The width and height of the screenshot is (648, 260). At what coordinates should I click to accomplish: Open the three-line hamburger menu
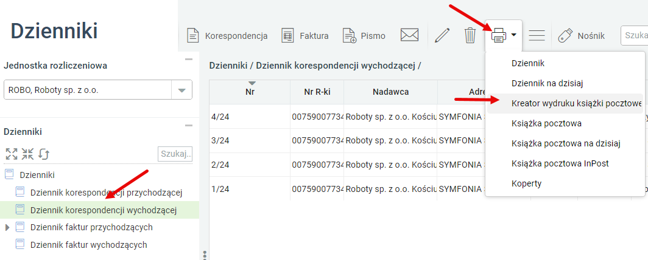click(537, 35)
